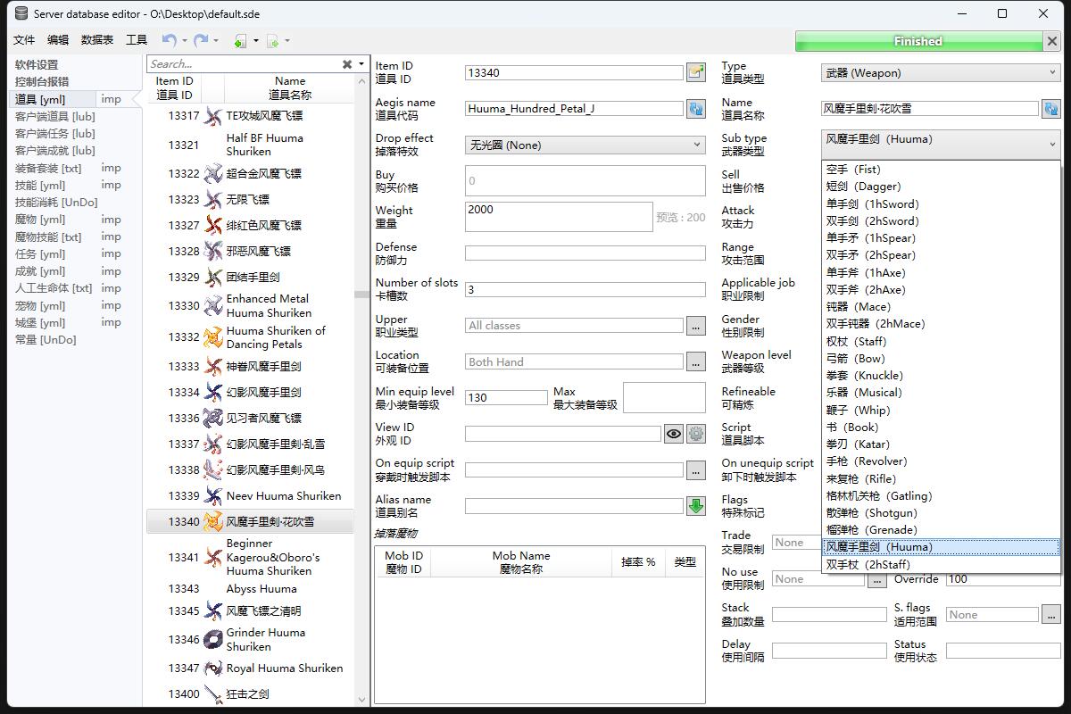Click green down arrow beside Alias name
This screenshot has width=1071, height=714.
click(x=695, y=506)
